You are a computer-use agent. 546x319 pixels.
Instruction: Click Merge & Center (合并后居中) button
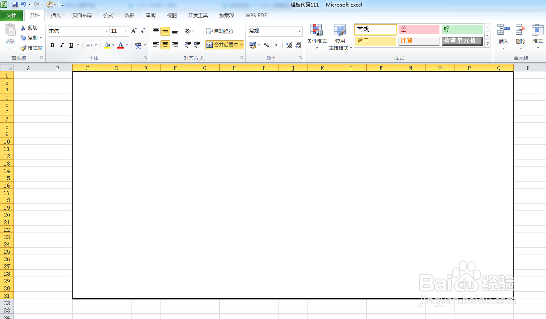coord(223,45)
